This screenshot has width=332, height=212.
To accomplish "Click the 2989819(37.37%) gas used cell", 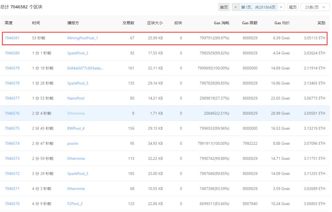I will tap(214, 98).
